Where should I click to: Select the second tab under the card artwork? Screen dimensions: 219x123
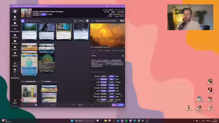point(101,51)
